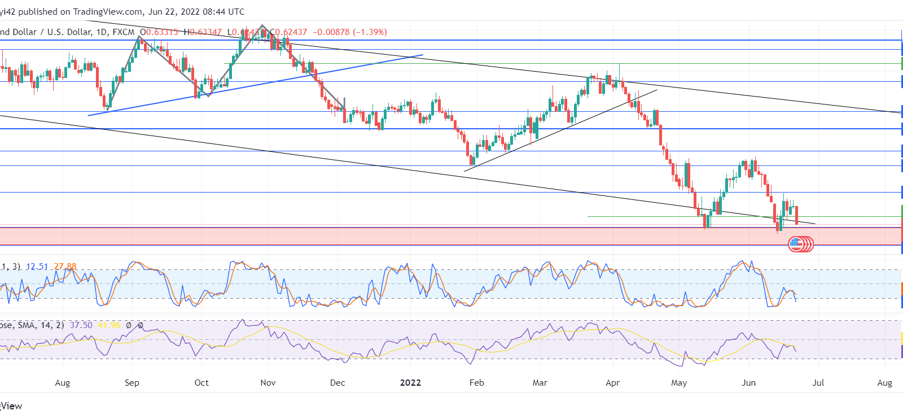Screen dimensions: 903x419
Task: Click the Aug 2021 time axis label
Action: [63, 383]
